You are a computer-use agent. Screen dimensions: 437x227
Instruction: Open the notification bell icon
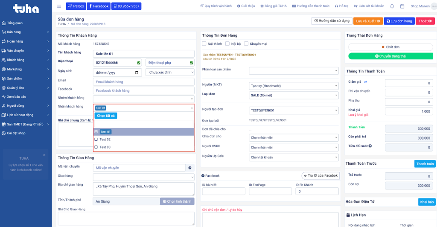(x=392, y=6)
